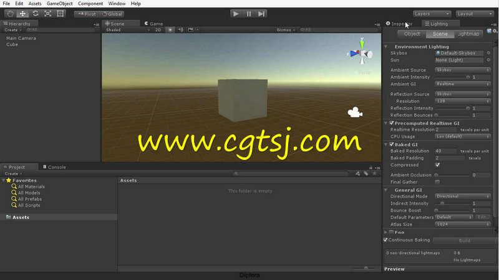Open the Assets menu
499x280 pixels.
click(x=35, y=4)
